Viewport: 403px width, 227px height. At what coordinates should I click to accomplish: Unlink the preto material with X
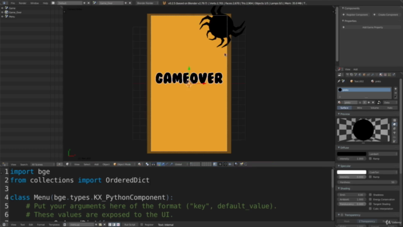point(373,102)
